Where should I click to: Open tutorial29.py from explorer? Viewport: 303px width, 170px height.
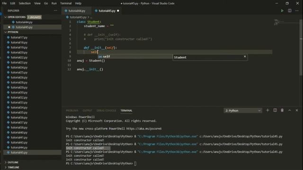point(19,87)
